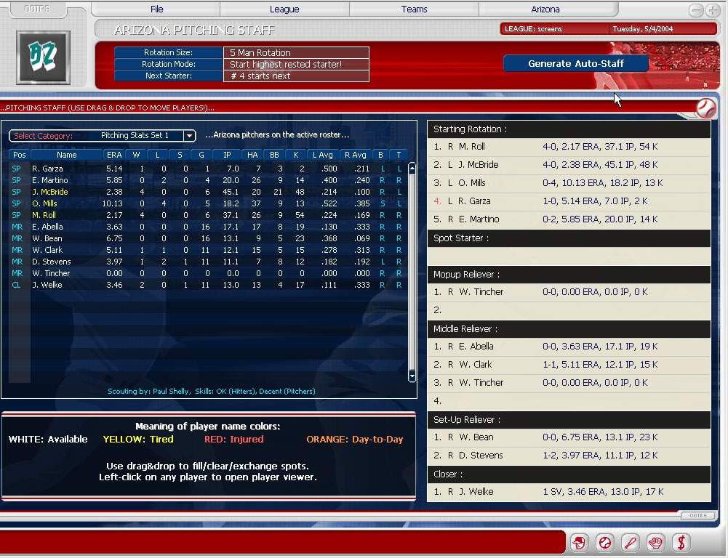This screenshot has height=558, width=728.
Task: Click Generate Auto-Staff button
Action: click(x=576, y=64)
